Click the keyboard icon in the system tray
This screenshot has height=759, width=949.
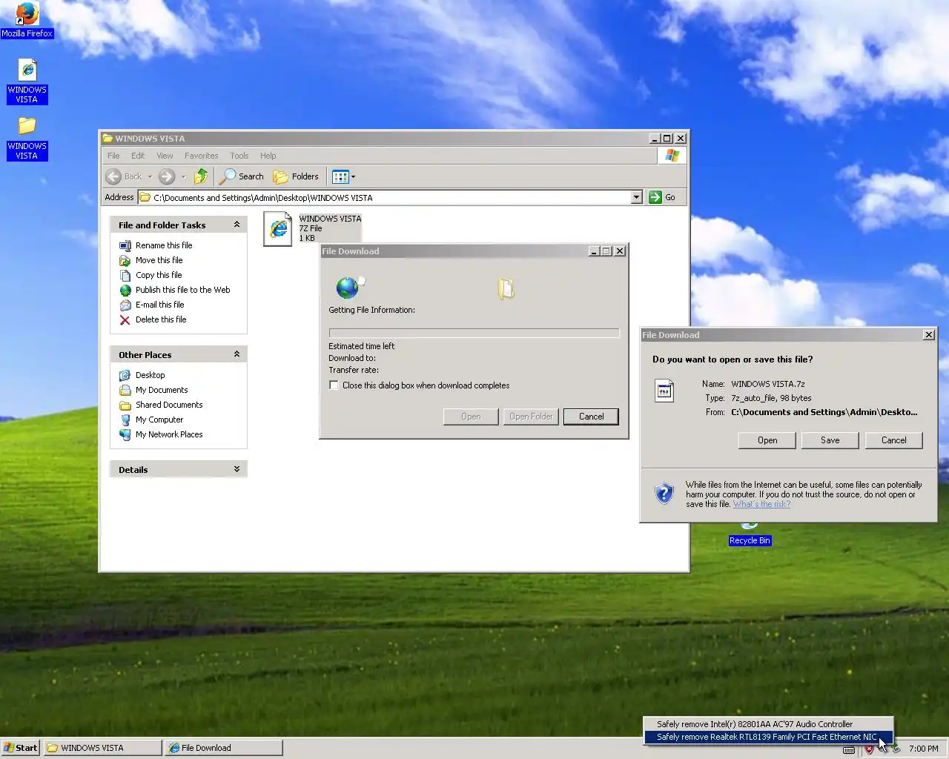849,749
